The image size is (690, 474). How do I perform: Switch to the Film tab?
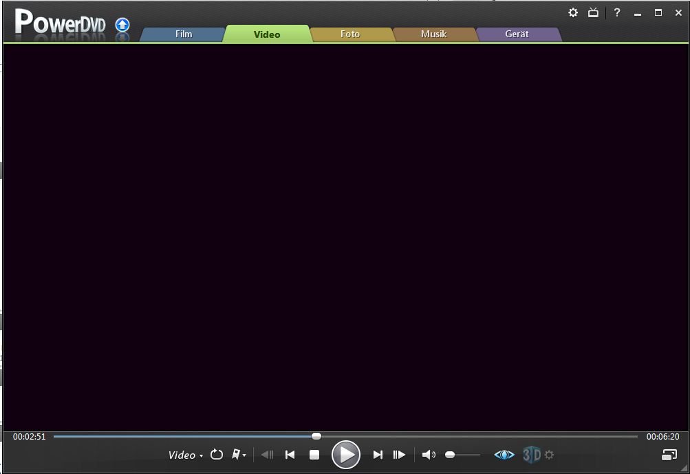[x=184, y=34]
